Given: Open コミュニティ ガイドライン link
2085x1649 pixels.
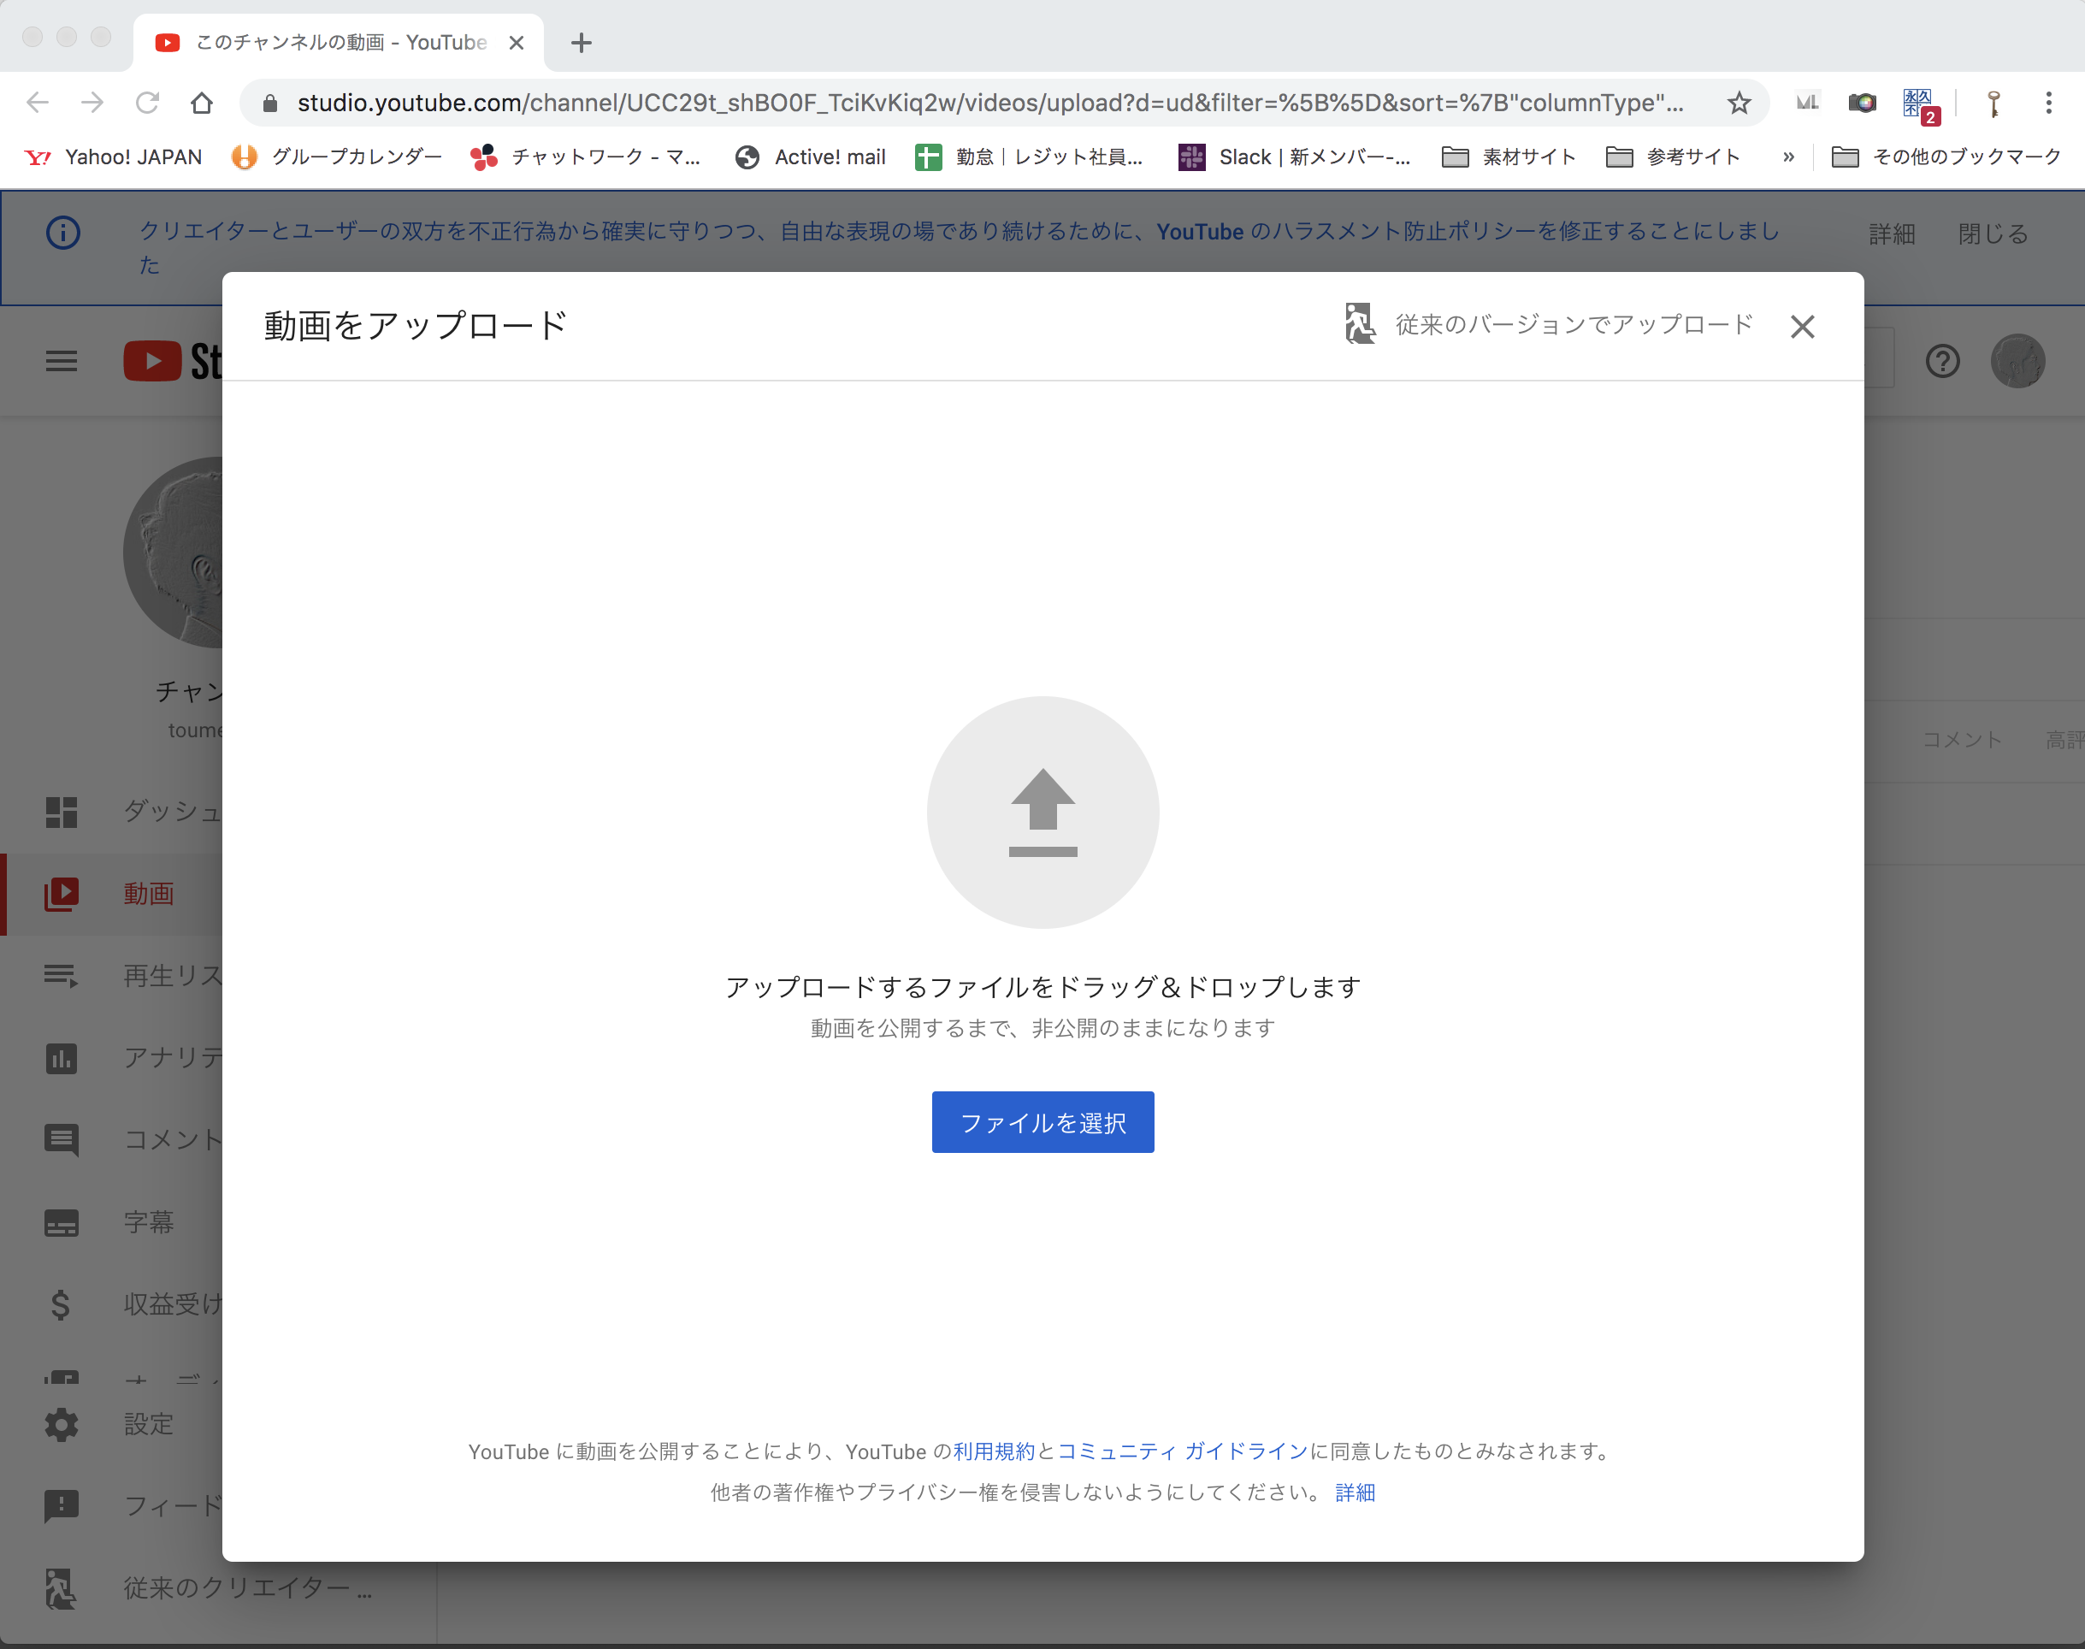Looking at the screenshot, I should pos(1183,1451).
